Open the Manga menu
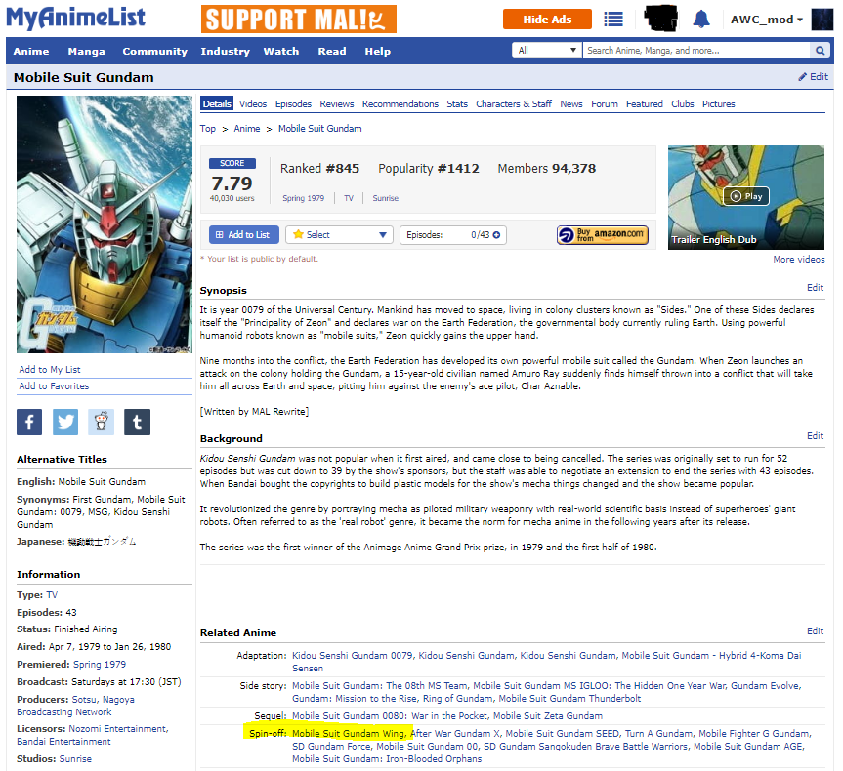This screenshot has width=843, height=771. [86, 51]
